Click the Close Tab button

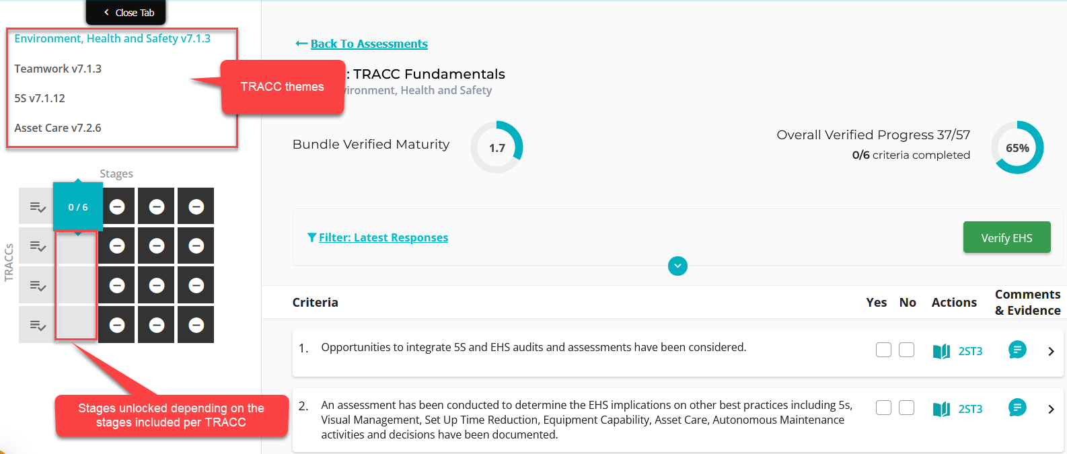(x=127, y=13)
